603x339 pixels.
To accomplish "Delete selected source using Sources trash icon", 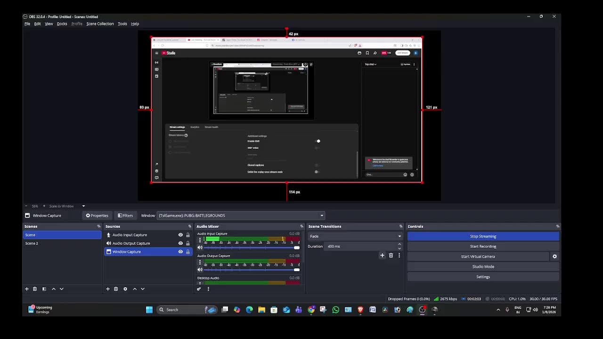I will click(116, 289).
